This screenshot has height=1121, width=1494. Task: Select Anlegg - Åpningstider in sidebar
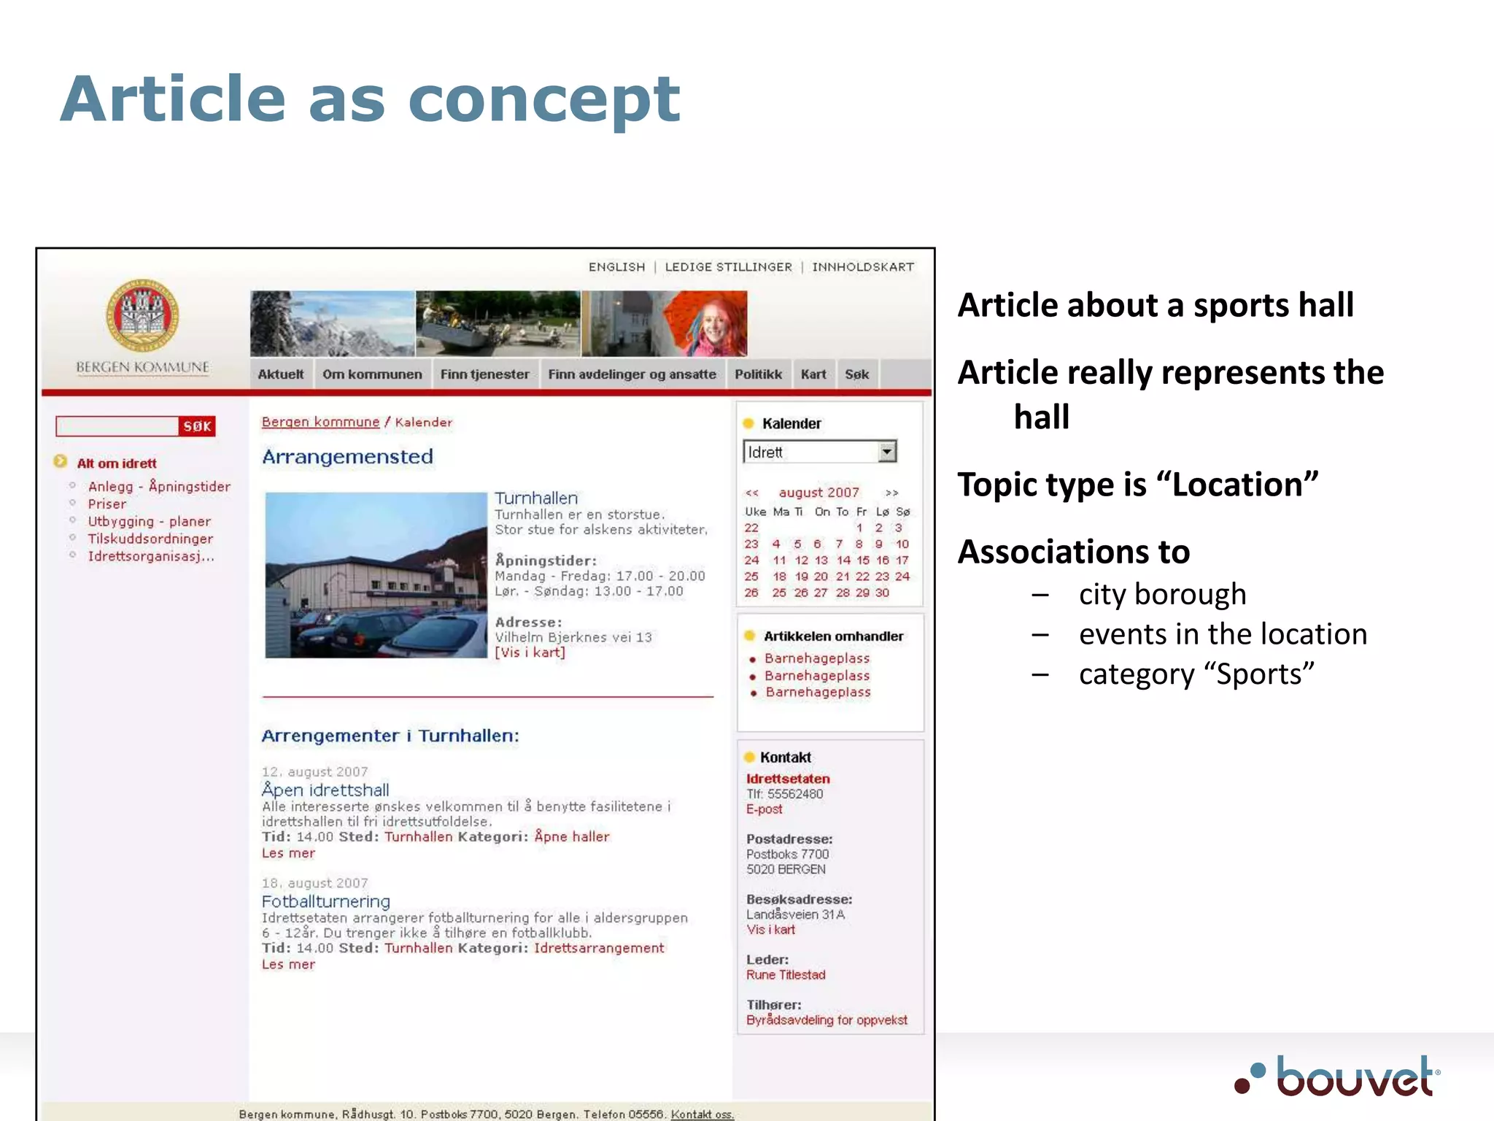pos(159,487)
